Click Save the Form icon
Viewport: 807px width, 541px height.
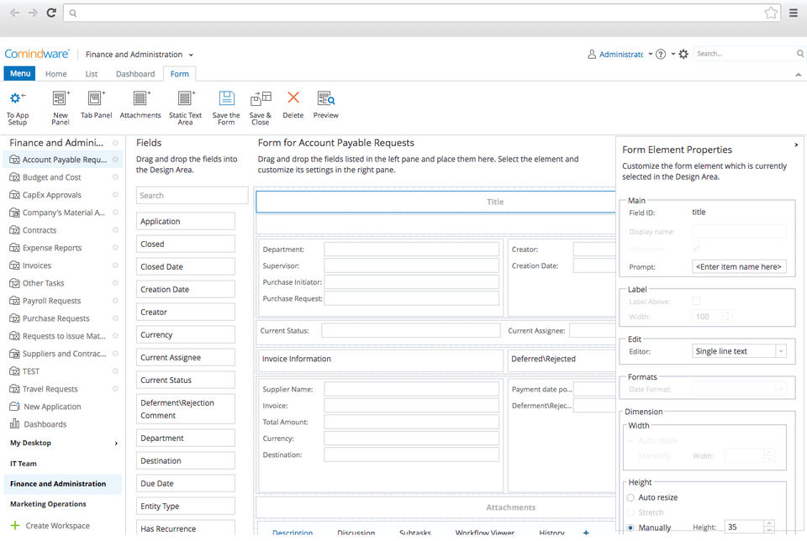(226, 98)
